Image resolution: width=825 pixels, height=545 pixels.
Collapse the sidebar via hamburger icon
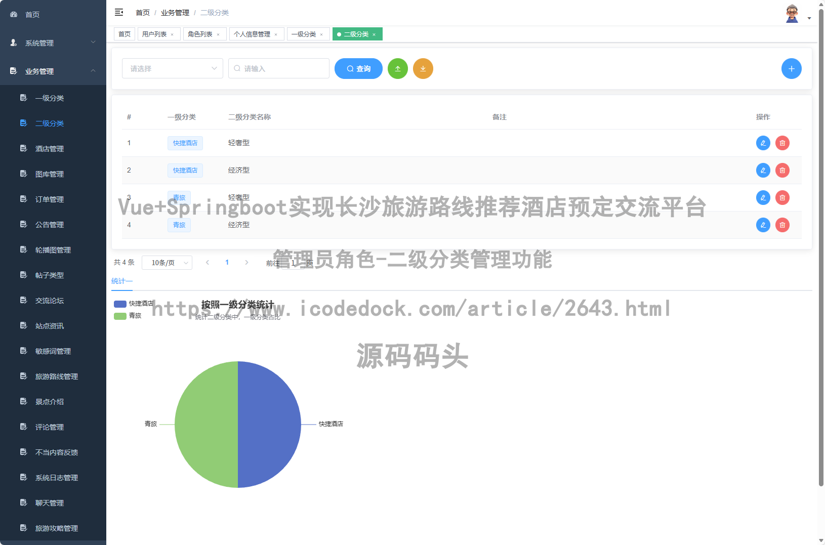point(119,12)
